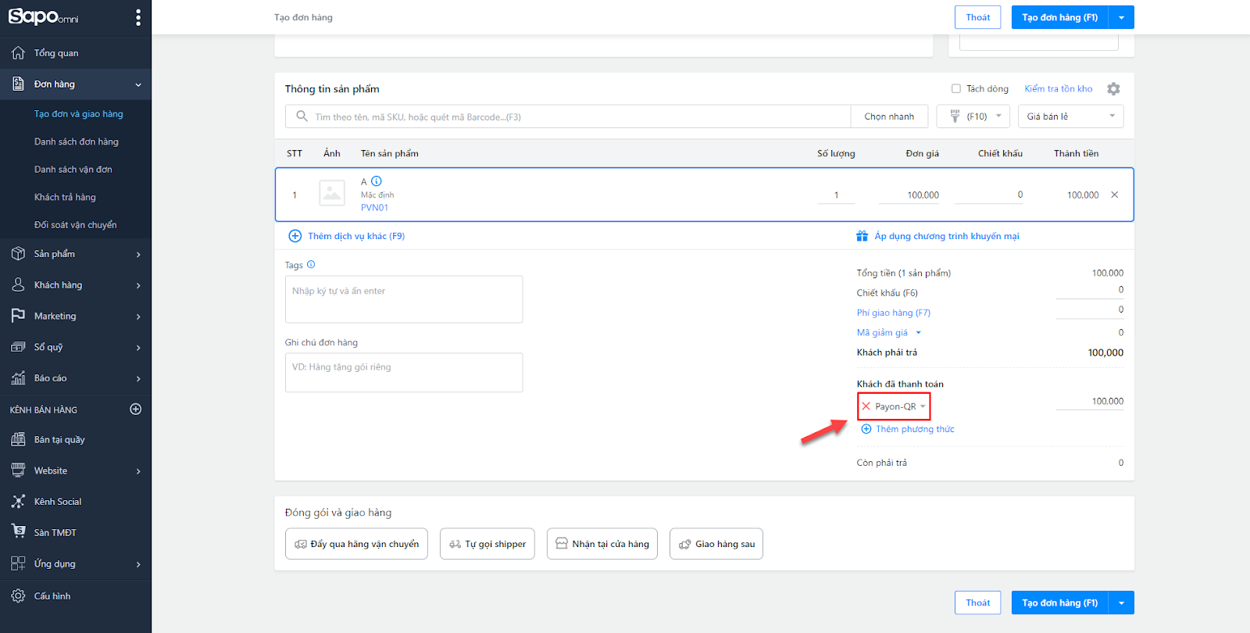Open arrow dropdown beside top Tạo đơn hàng
Screen dimensions: 1250x633
[x=1121, y=17]
